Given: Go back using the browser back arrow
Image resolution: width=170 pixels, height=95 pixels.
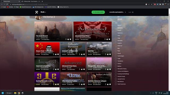Looking at the screenshot, I should pos(2,4).
